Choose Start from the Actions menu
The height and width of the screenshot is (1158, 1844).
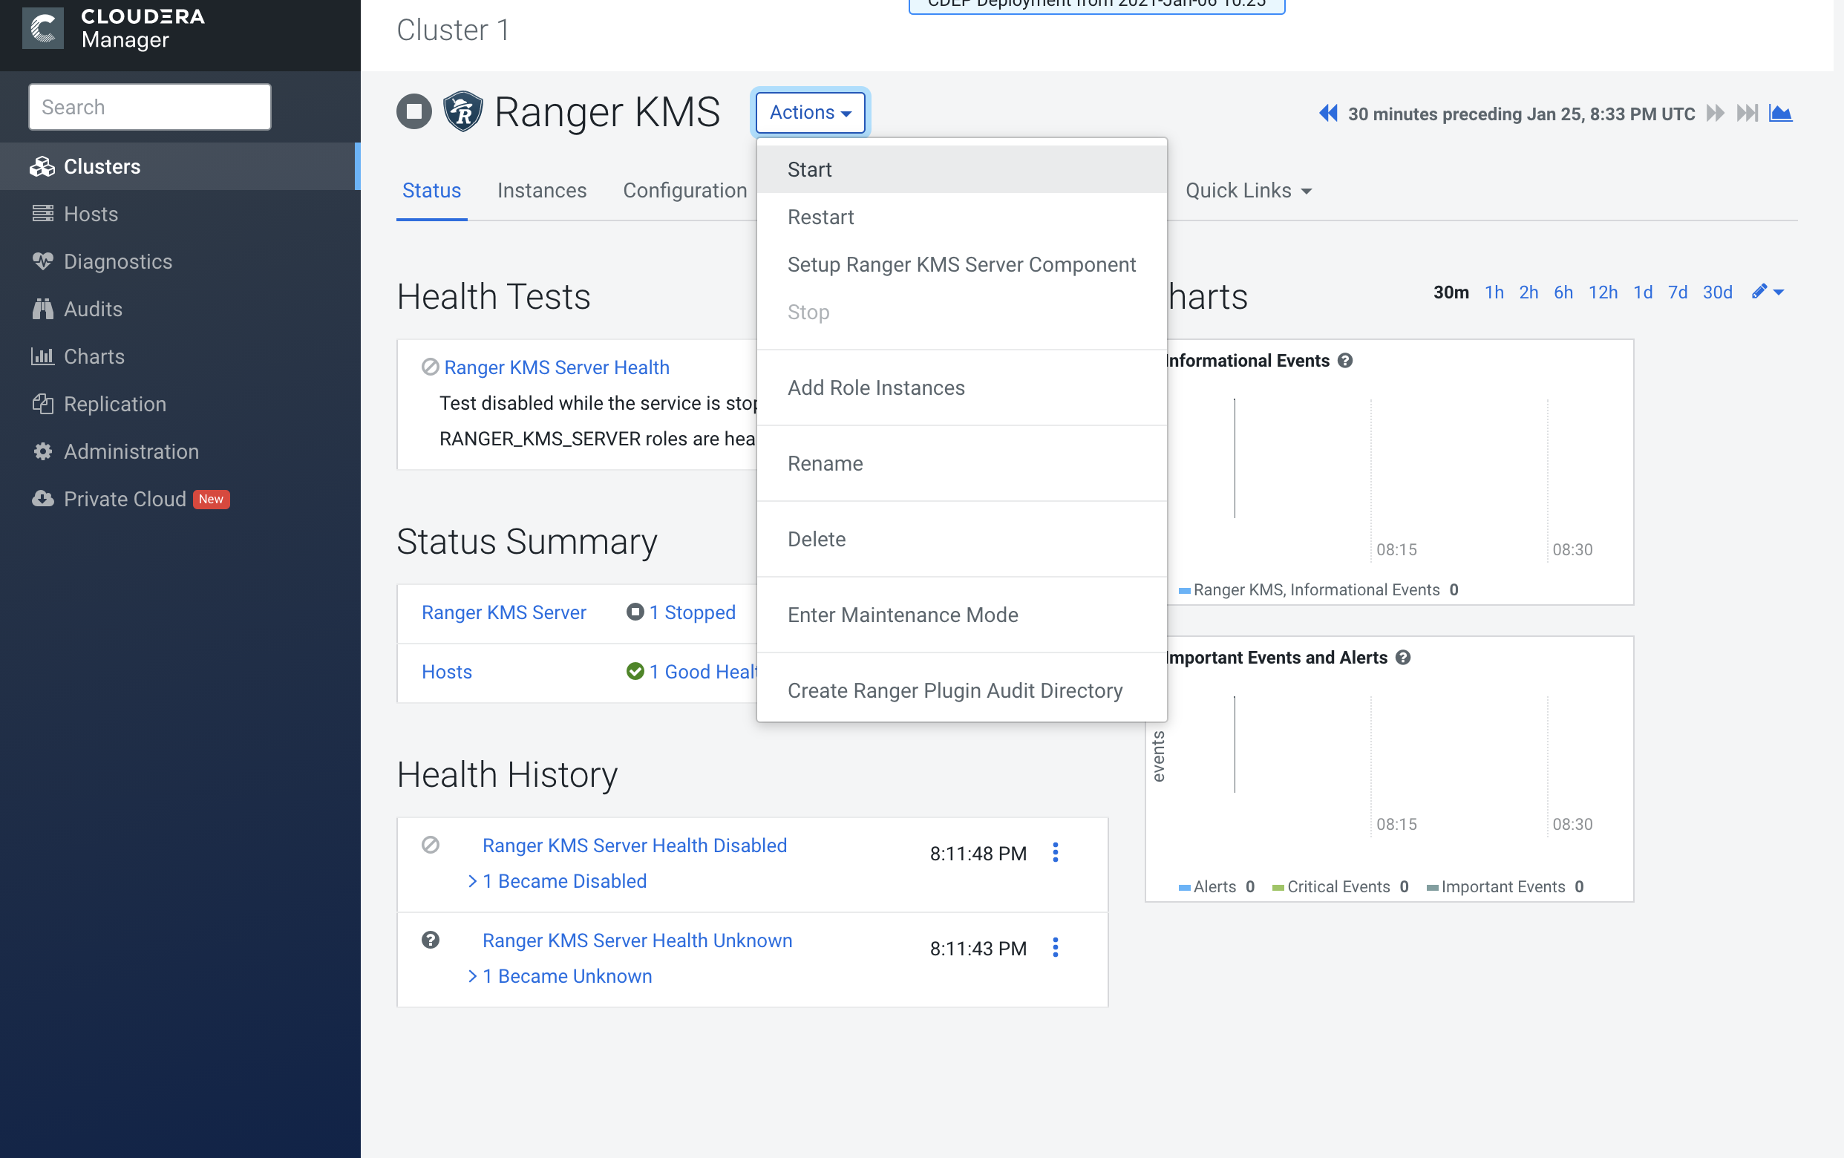coord(962,169)
